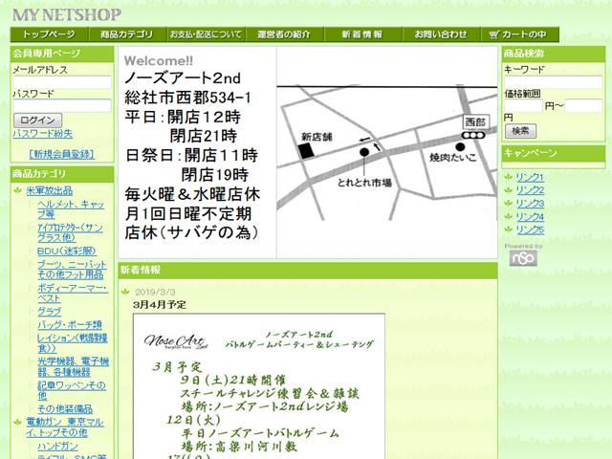Open the トップページ navigation tab
The width and height of the screenshot is (612, 459).
click(50, 34)
